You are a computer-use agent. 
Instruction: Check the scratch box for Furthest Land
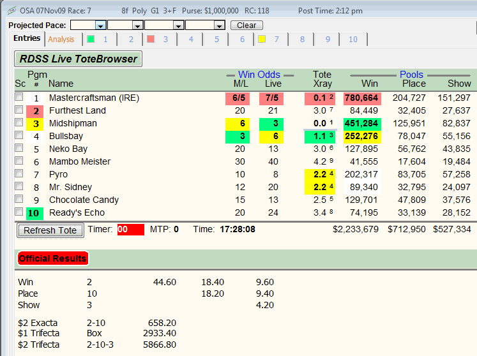pos(19,110)
